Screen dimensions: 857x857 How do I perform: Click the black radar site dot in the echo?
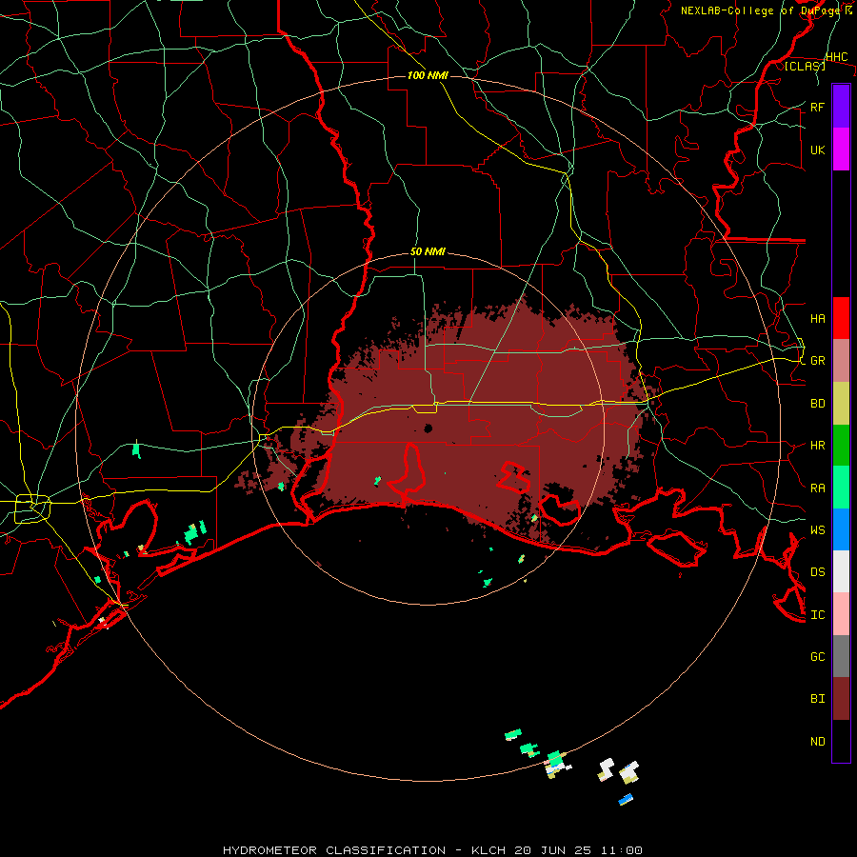point(428,428)
